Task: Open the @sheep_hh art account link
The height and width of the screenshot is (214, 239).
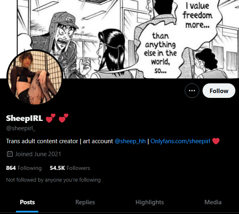Action: pos(130,141)
